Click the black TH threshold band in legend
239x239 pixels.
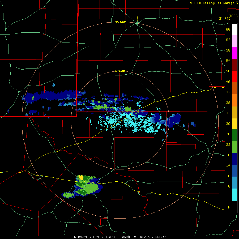[234, 207]
